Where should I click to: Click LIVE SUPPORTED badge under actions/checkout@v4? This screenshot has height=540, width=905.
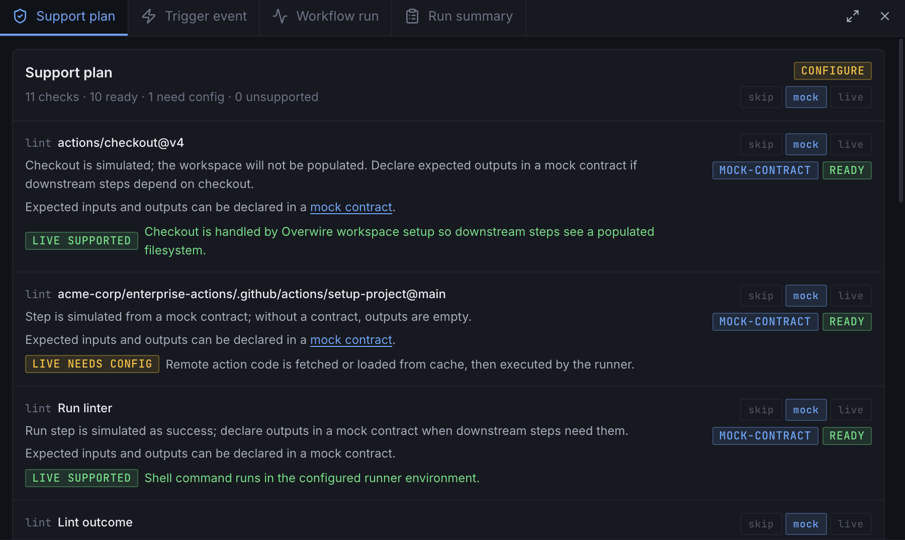click(81, 241)
